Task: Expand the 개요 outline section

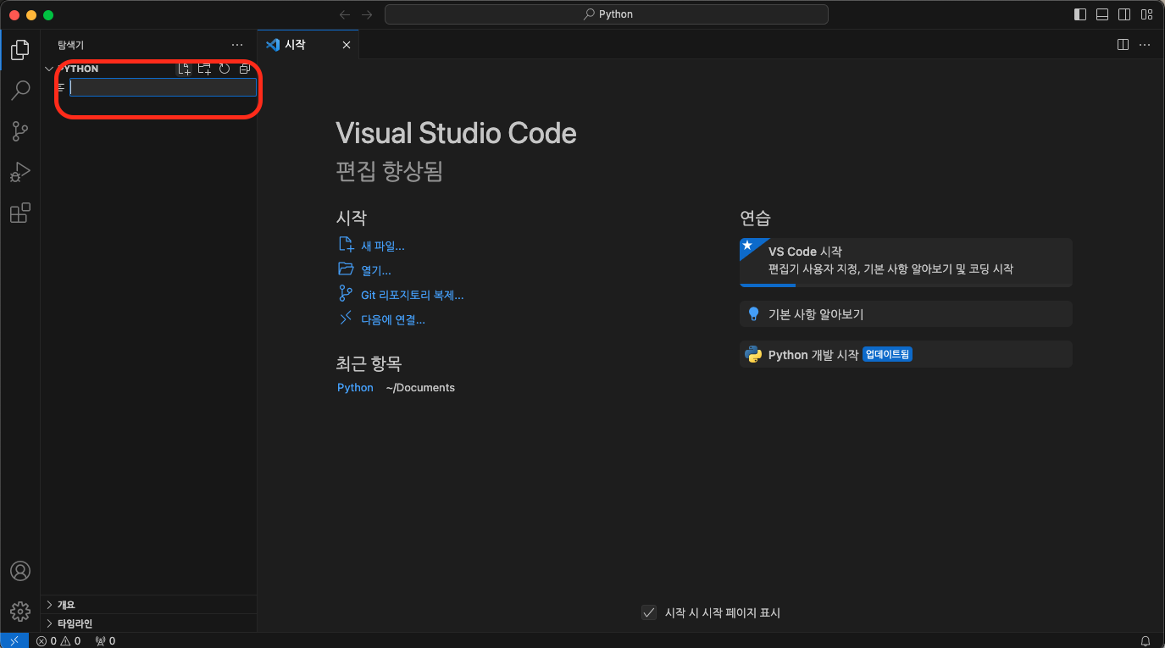Action: pyautogui.click(x=149, y=605)
